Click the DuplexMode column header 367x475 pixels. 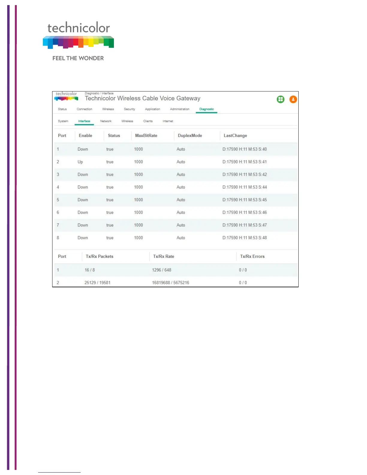(190, 136)
